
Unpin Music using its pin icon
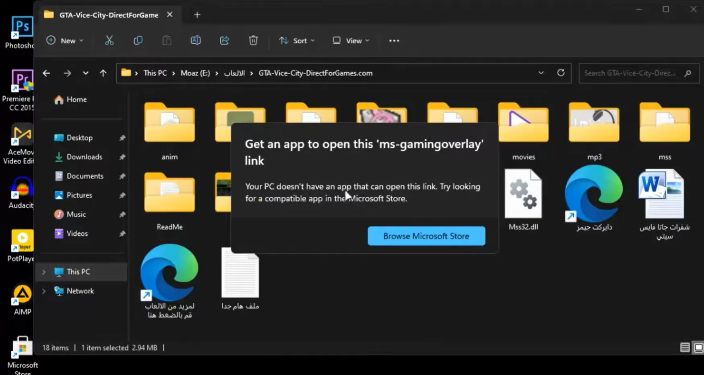tap(122, 214)
